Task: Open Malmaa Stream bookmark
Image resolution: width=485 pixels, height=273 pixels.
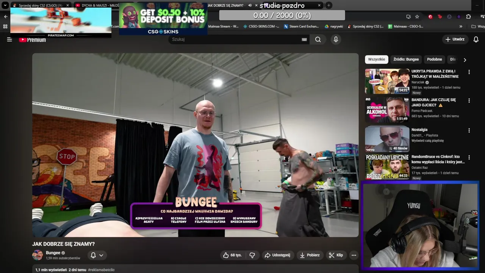Action: [223, 27]
